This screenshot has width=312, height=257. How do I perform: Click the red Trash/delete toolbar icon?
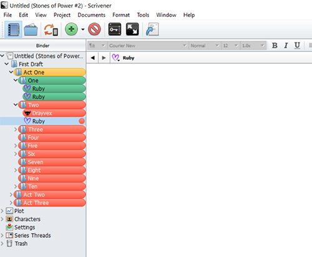point(94,29)
